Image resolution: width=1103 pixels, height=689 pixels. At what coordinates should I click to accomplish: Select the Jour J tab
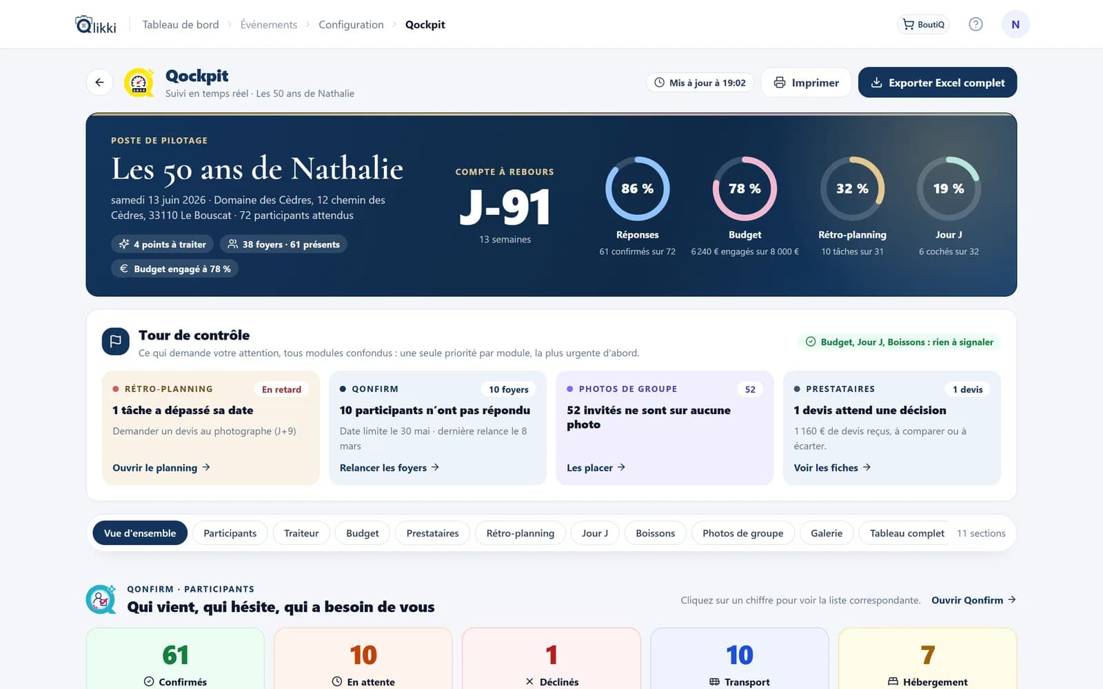[x=595, y=533]
